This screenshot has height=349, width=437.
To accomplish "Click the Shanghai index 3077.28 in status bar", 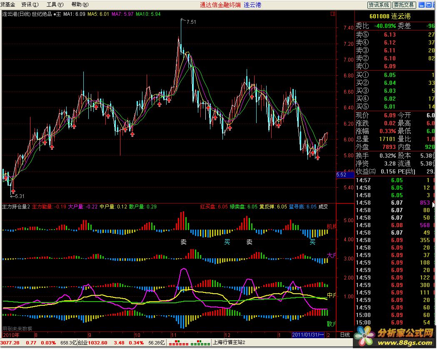I will [10, 343].
